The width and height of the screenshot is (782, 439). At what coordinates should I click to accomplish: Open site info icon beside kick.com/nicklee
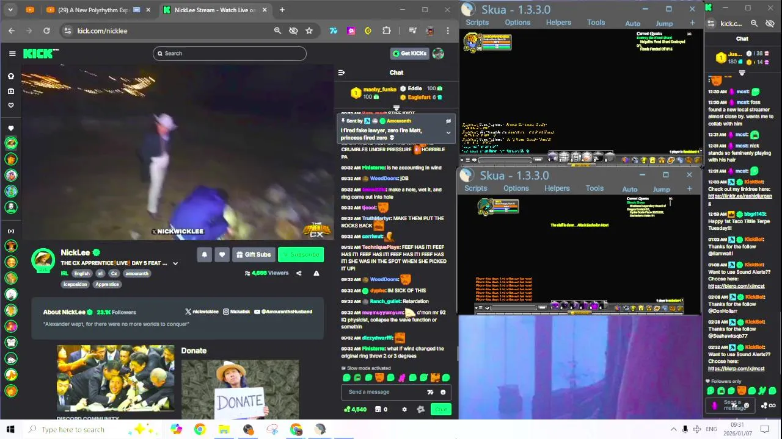click(x=67, y=30)
